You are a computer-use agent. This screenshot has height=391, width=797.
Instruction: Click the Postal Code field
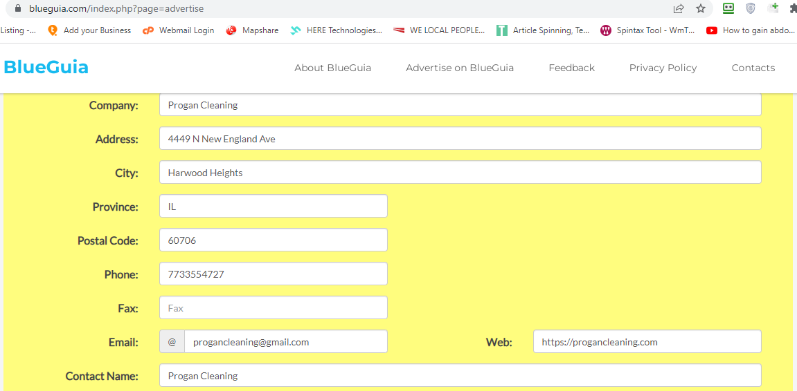pyautogui.click(x=274, y=240)
